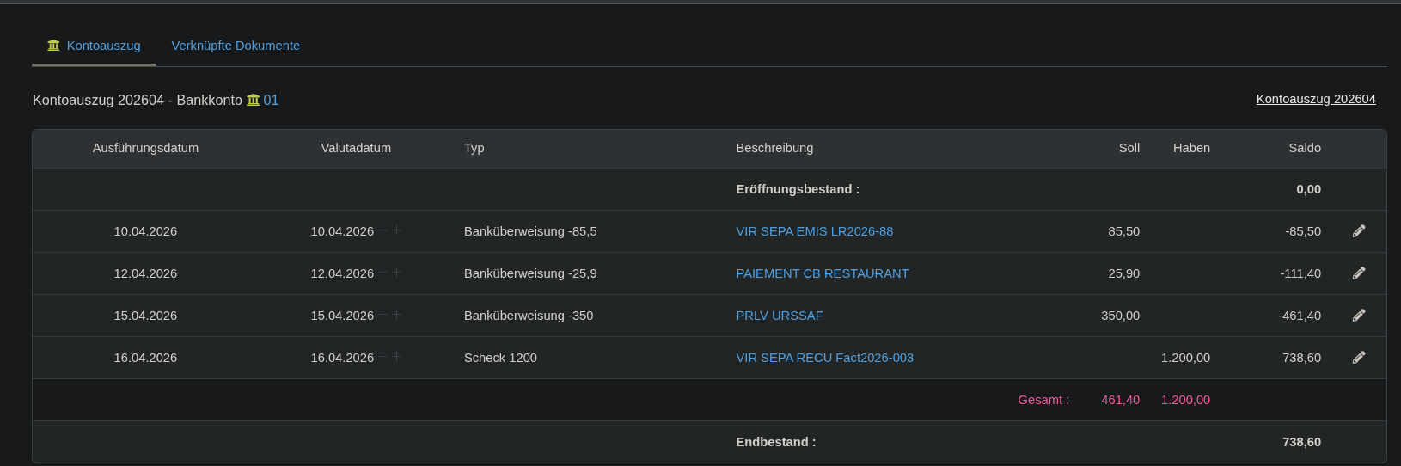Screen dimensions: 1401x466
Task: Switch to the Kontoauszug tab
Action: (94, 46)
